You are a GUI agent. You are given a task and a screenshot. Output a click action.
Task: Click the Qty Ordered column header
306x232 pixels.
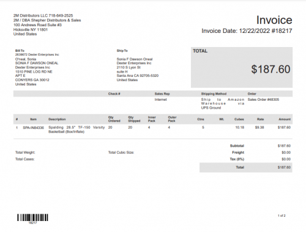pos(114,119)
